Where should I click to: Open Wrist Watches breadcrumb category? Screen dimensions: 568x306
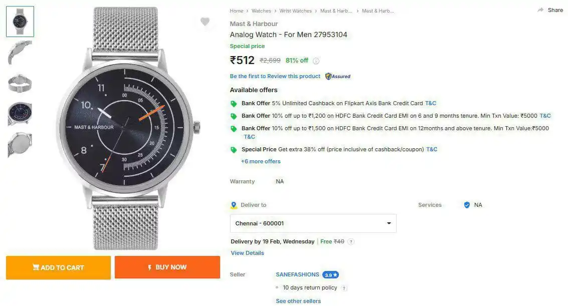pyautogui.click(x=295, y=11)
